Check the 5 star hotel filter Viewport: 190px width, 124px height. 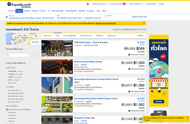7,71
